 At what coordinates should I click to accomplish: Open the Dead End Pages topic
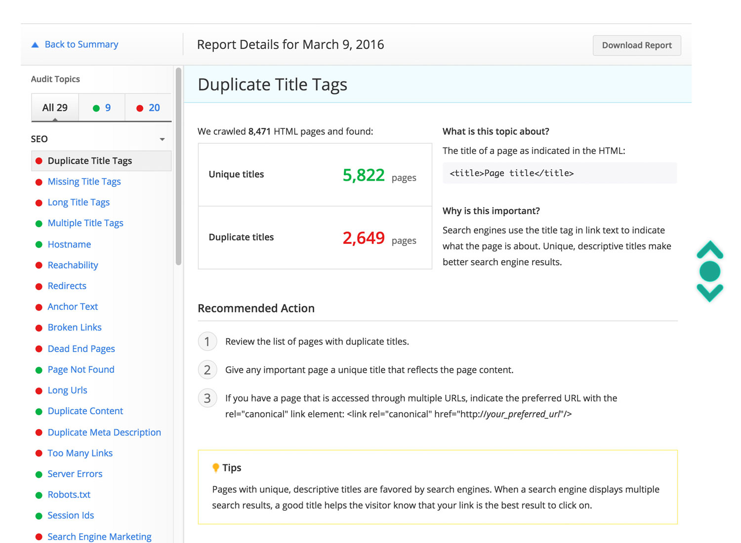click(x=81, y=349)
